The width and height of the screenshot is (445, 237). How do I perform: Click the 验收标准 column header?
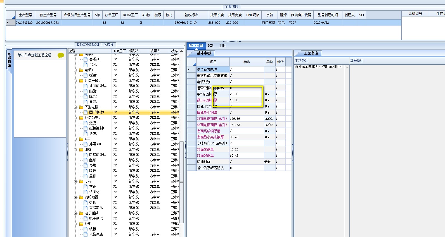[x=191, y=15]
